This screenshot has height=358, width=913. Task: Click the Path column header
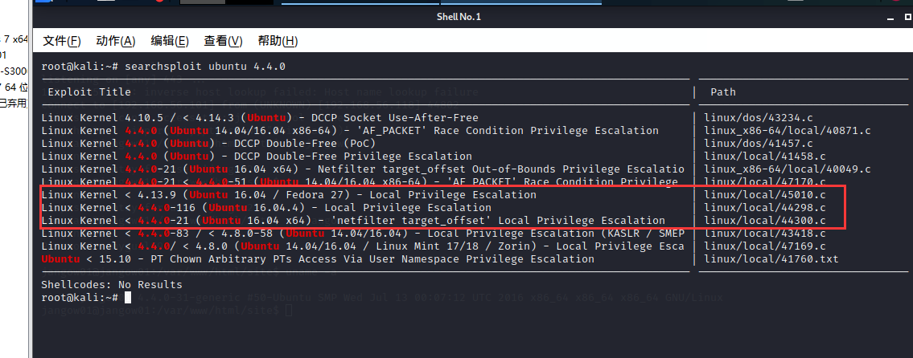[722, 92]
